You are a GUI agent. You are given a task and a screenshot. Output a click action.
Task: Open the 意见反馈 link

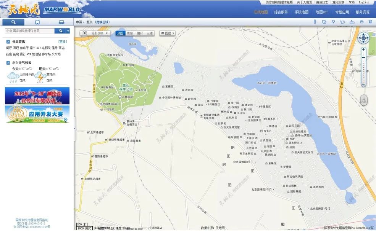pyautogui.click(x=338, y=2)
